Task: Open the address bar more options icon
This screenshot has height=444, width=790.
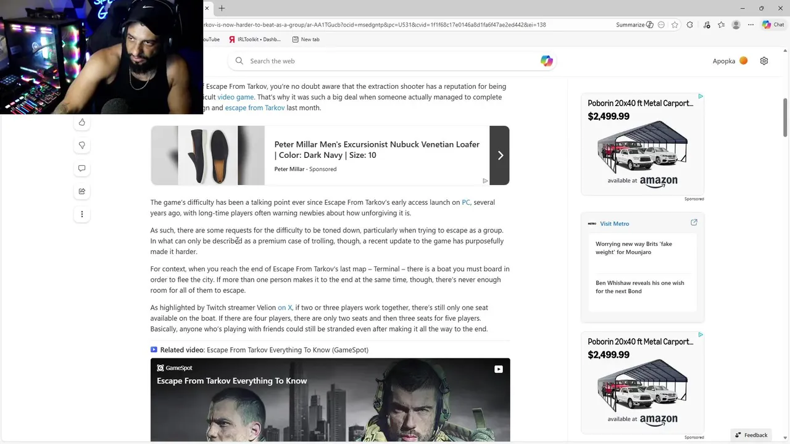Action: click(662, 25)
